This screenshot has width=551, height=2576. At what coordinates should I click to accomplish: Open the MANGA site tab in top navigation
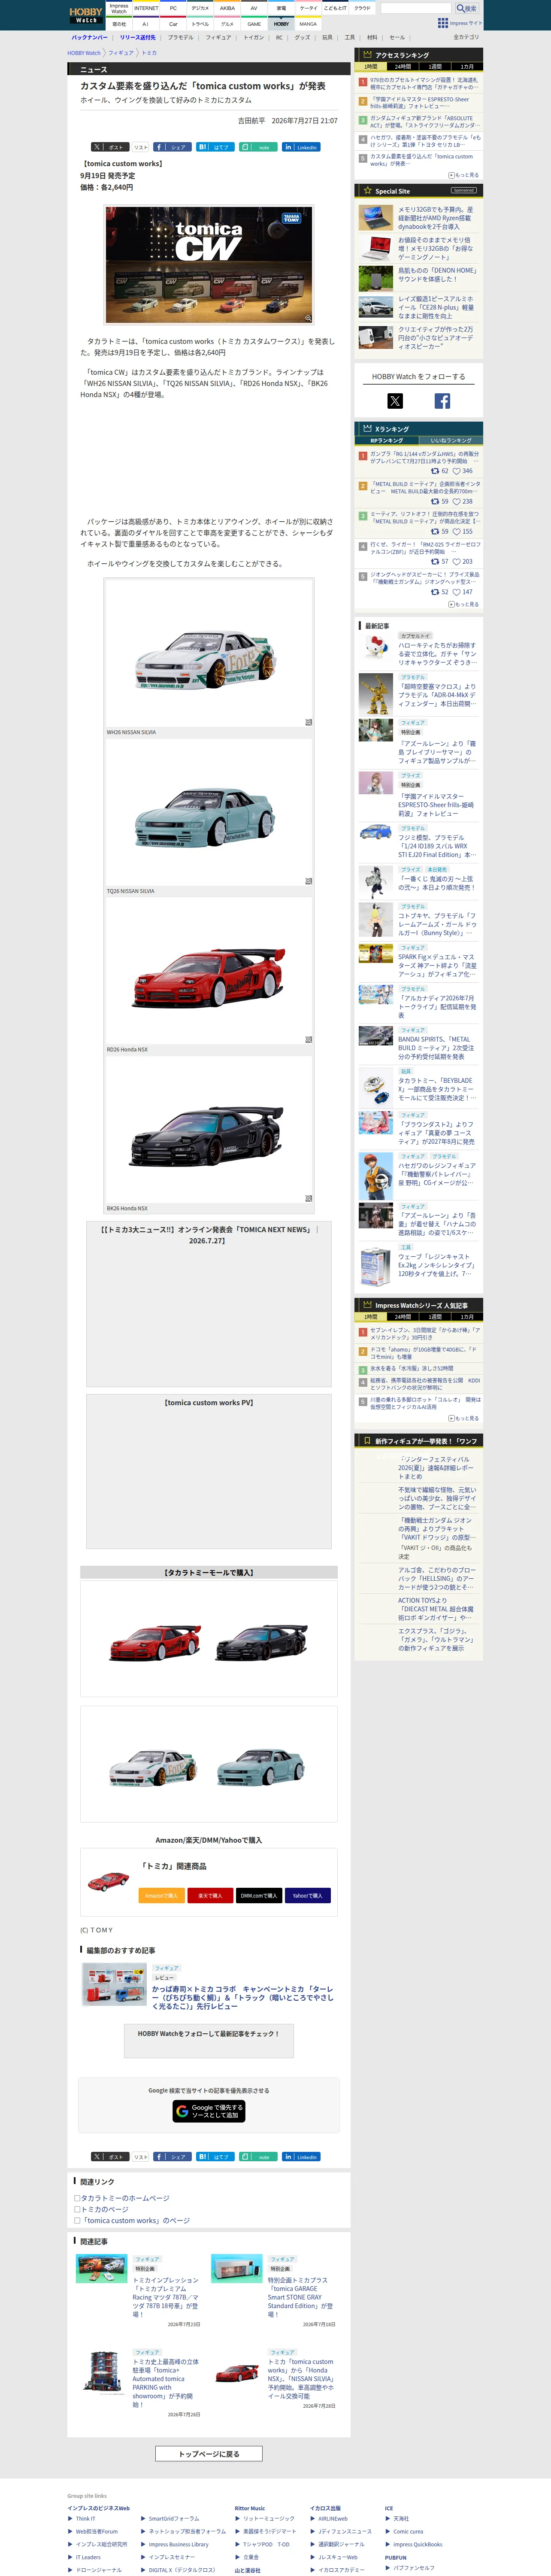tap(308, 24)
